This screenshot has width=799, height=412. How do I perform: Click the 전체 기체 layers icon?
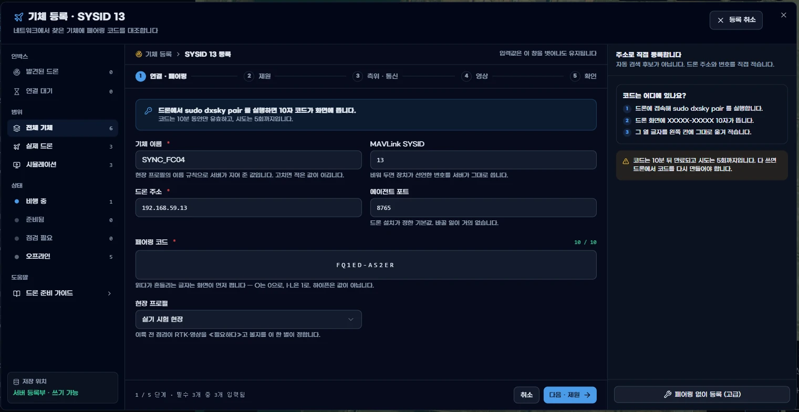16,128
